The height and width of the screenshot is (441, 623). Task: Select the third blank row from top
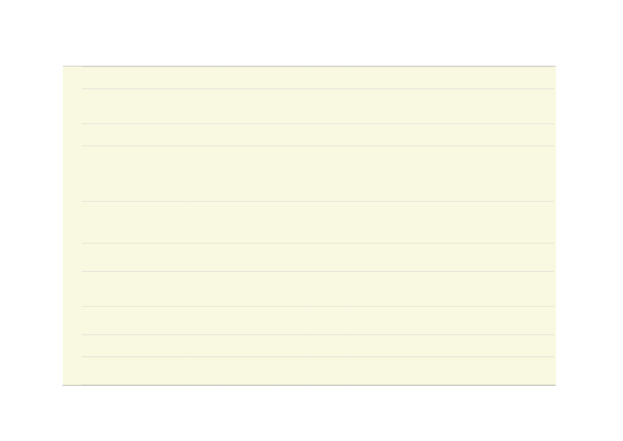pos(318,135)
